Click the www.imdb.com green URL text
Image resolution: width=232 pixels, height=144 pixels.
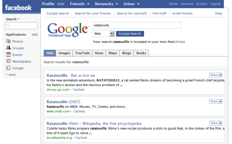(58, 112)
